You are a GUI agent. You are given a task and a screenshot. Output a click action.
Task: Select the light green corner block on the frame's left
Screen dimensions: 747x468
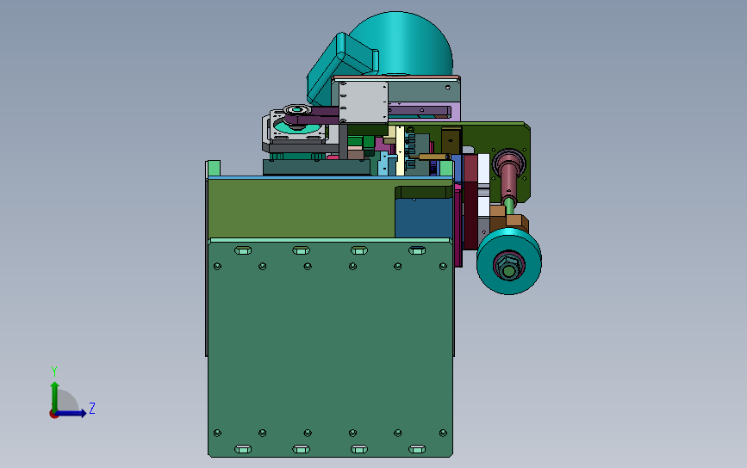[214, 169]
